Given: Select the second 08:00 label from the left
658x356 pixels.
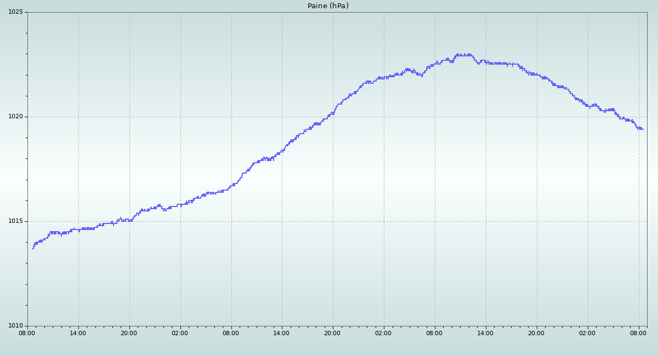Looking at the screenshot, I should pos(231,332).
